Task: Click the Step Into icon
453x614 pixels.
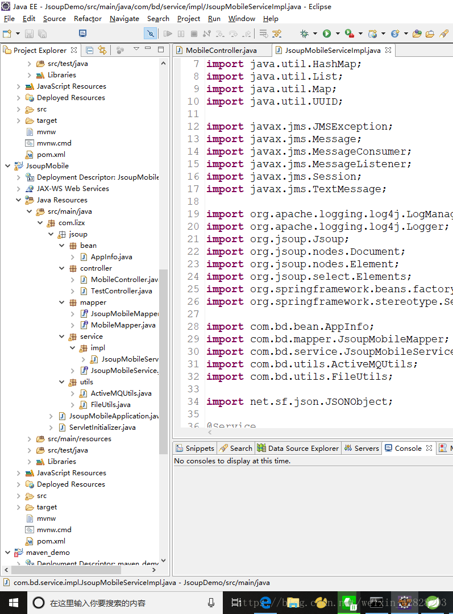Action: point(220,34)
